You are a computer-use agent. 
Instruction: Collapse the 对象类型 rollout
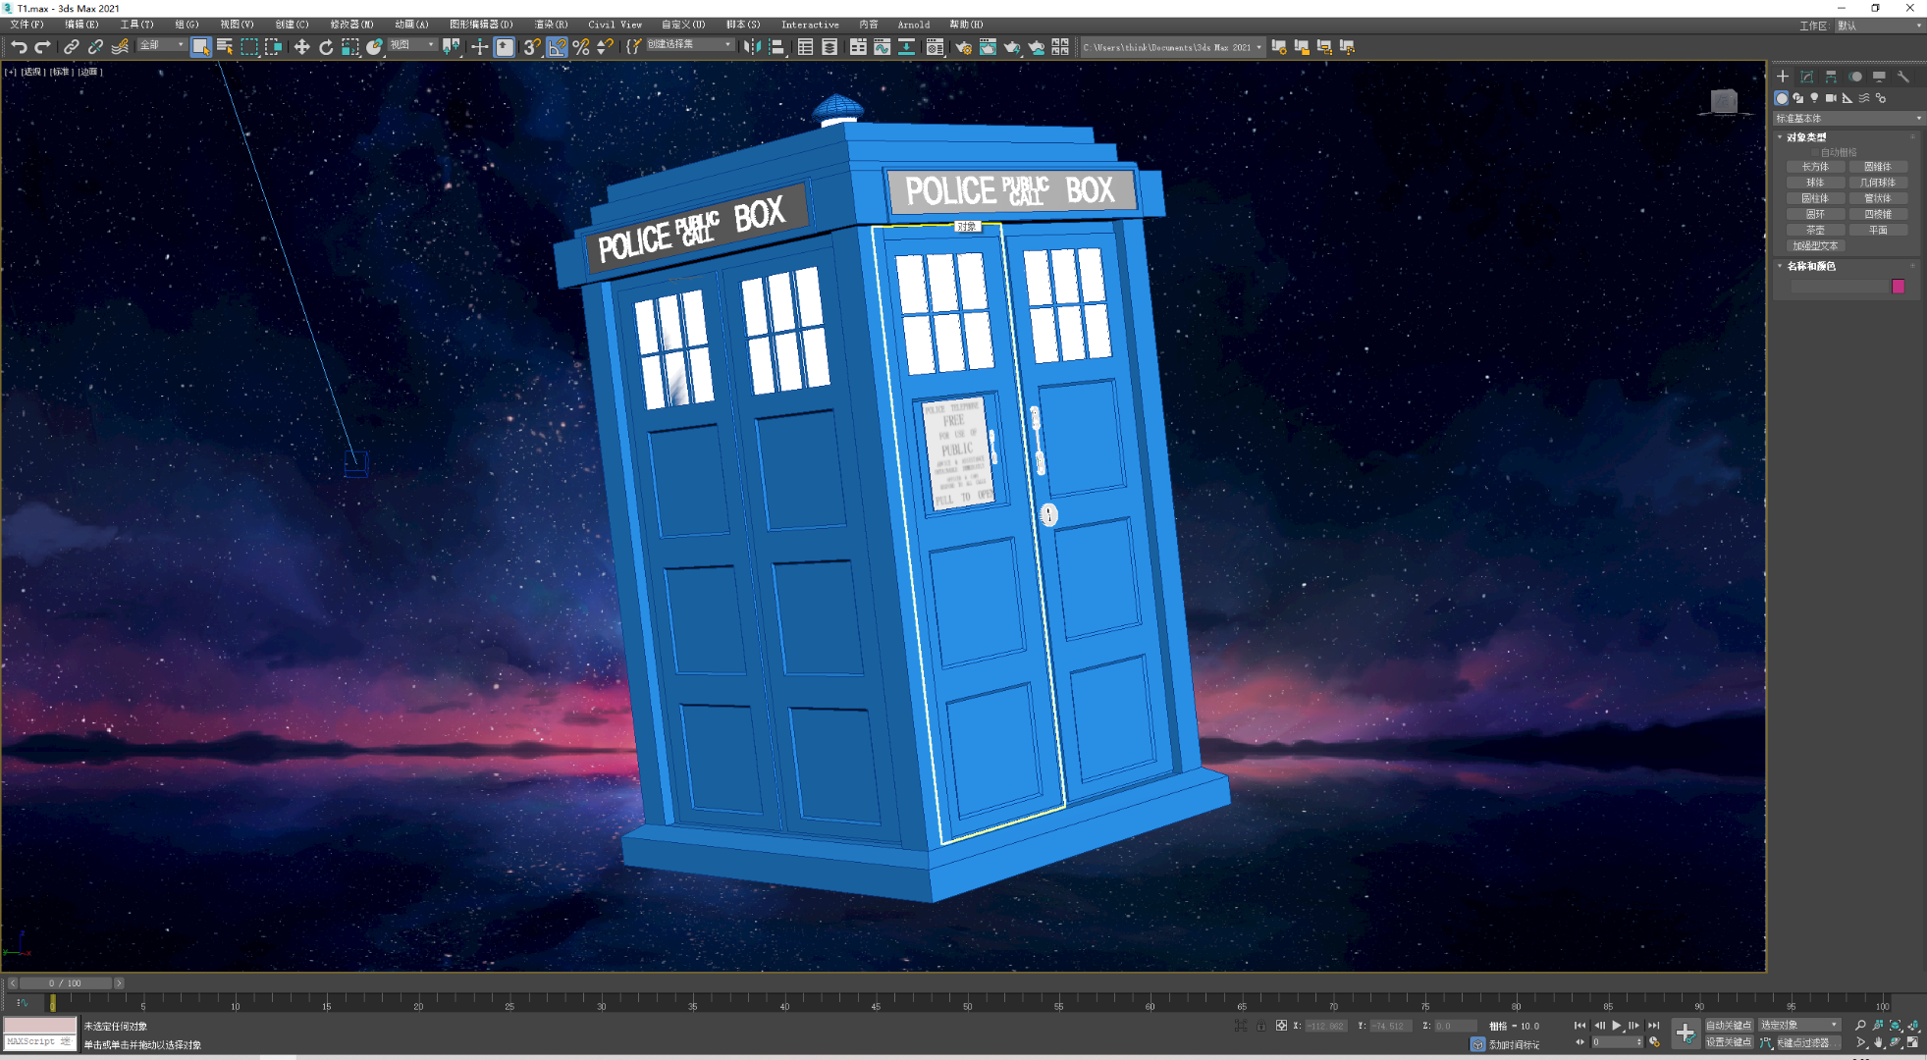pos(1806,137)
